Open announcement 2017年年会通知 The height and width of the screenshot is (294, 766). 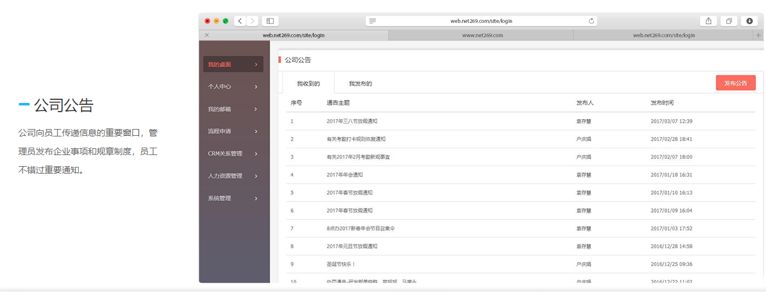coord(345,175)
